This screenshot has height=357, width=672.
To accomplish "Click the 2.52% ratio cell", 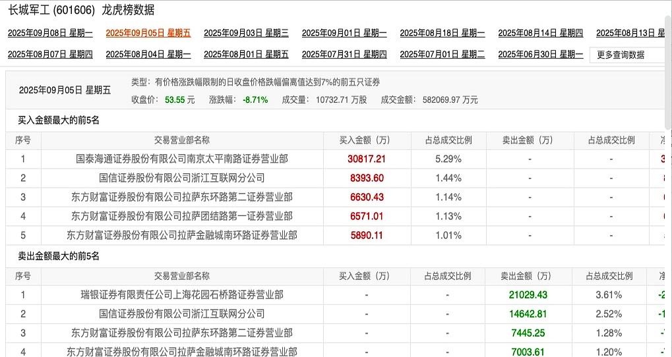I will coord(609,314).
